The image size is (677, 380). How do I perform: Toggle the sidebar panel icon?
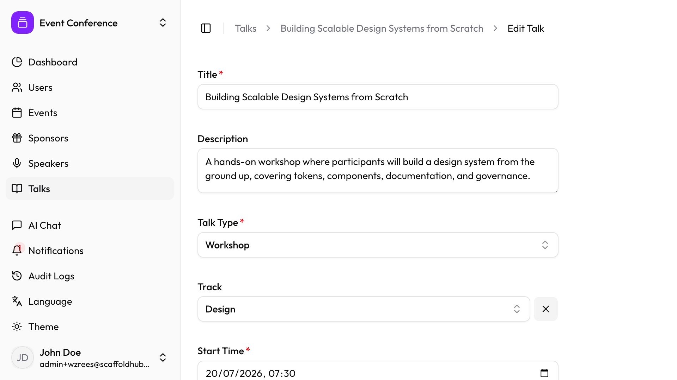tap(206, 28)
